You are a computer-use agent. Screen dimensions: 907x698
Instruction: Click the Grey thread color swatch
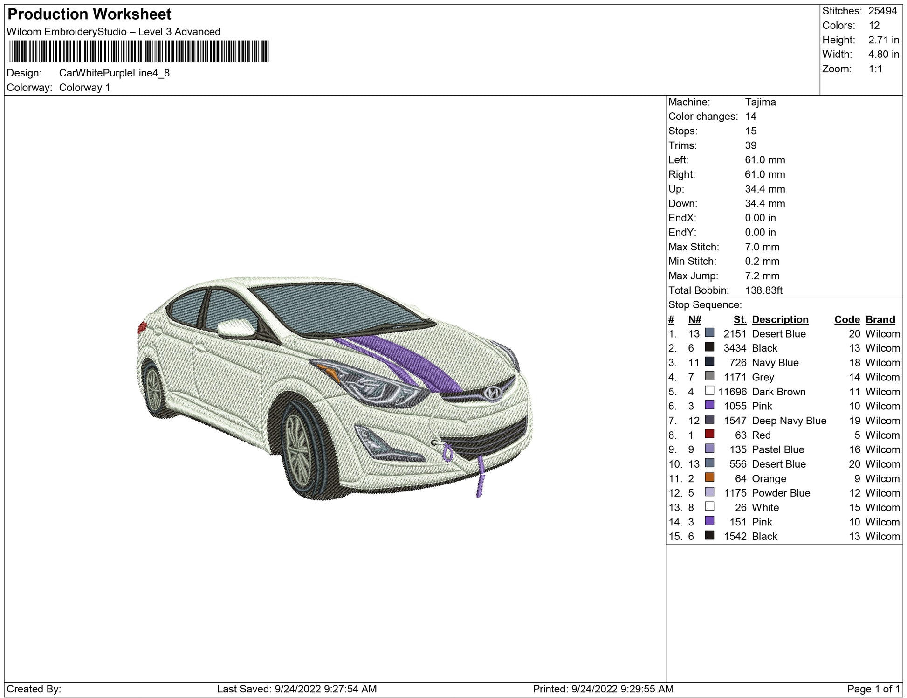(709, 376)
